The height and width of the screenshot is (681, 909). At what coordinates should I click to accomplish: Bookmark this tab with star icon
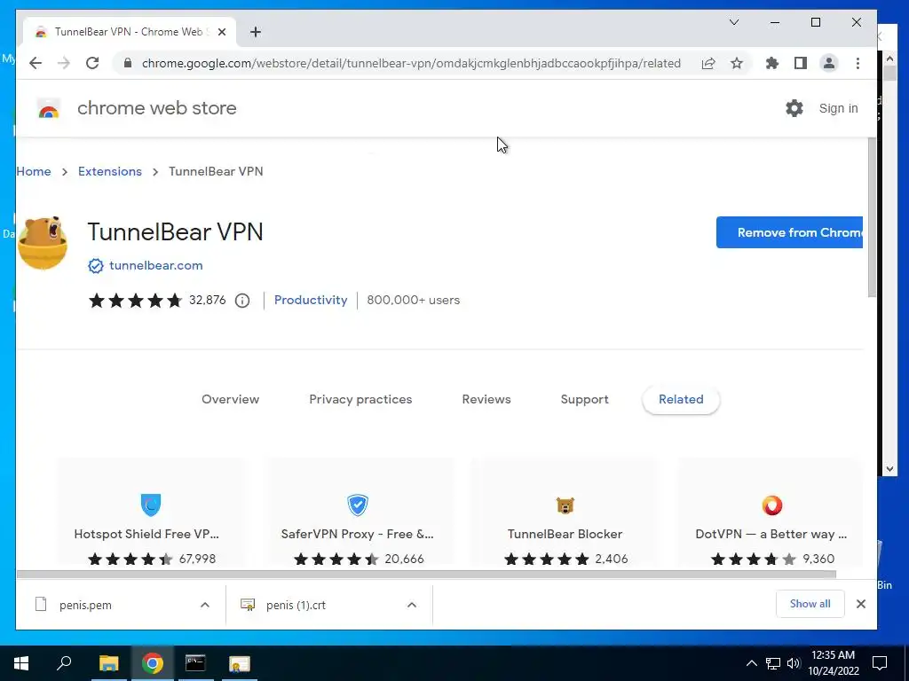[737, 63]
